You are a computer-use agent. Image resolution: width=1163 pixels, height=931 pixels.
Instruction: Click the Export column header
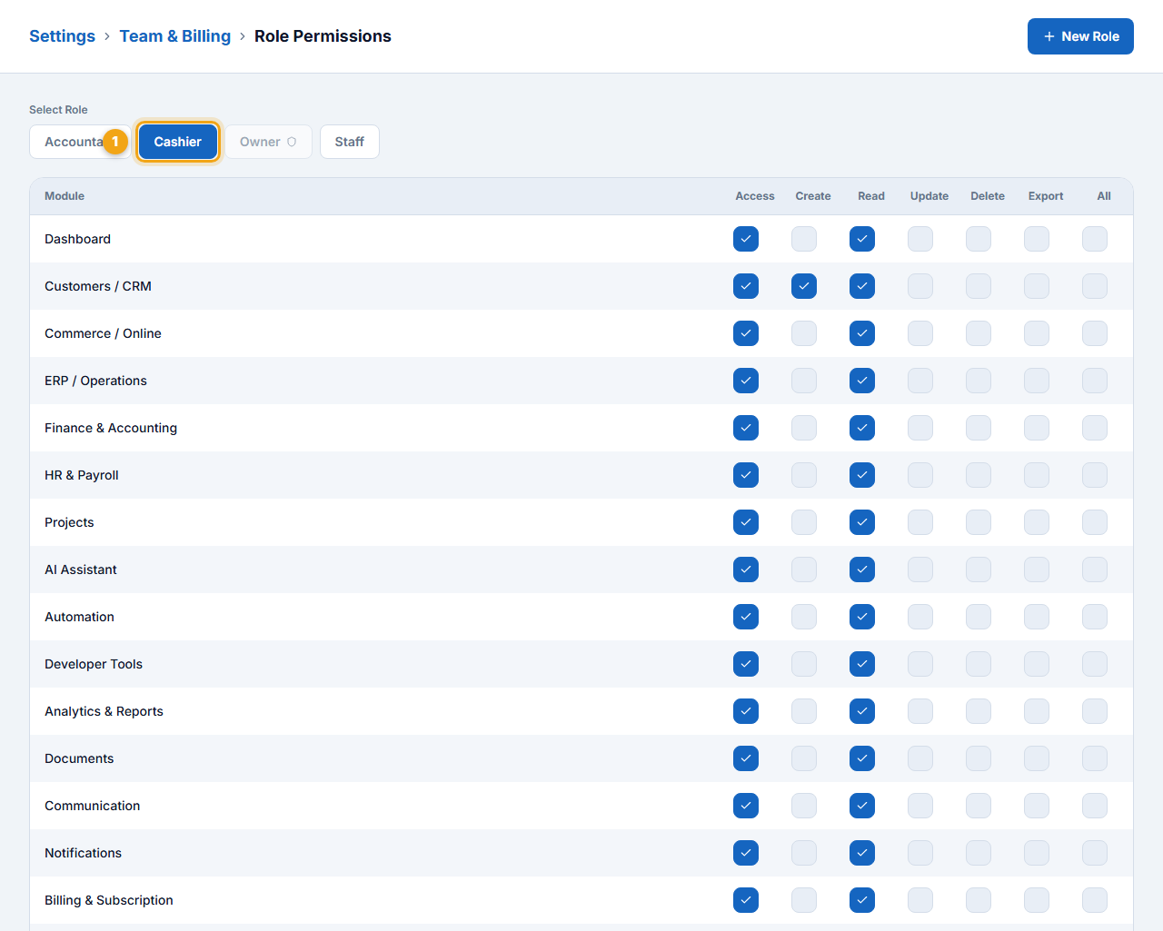[x=1046, y=196]
